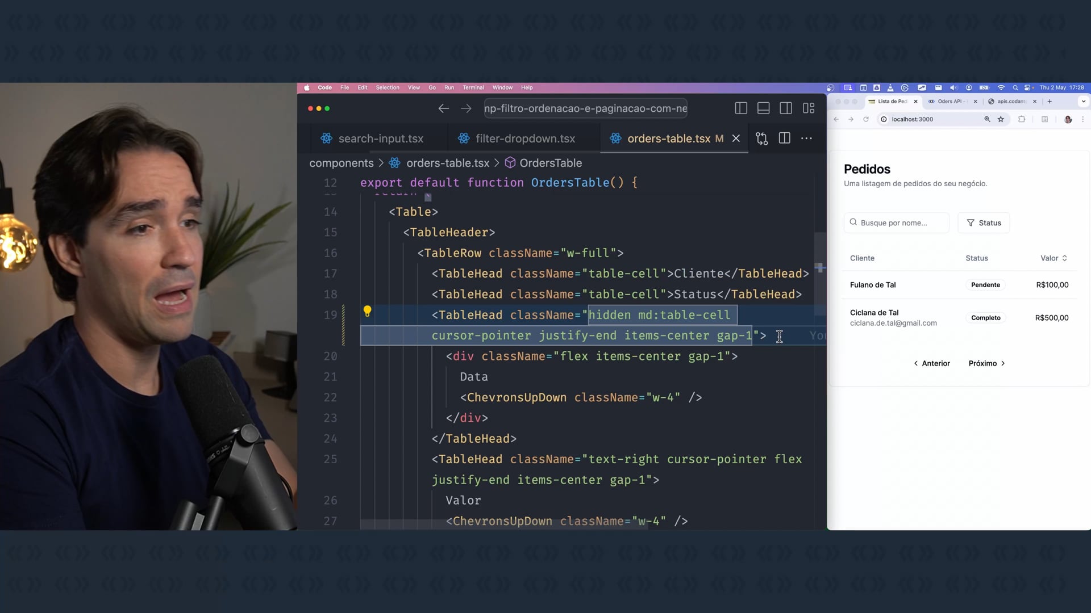Switch to filter-dropdown.tsx tab

tap(524, 138)
